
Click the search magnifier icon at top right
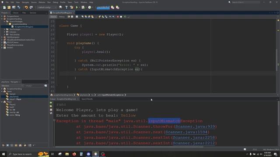click(x=229, y=2)
